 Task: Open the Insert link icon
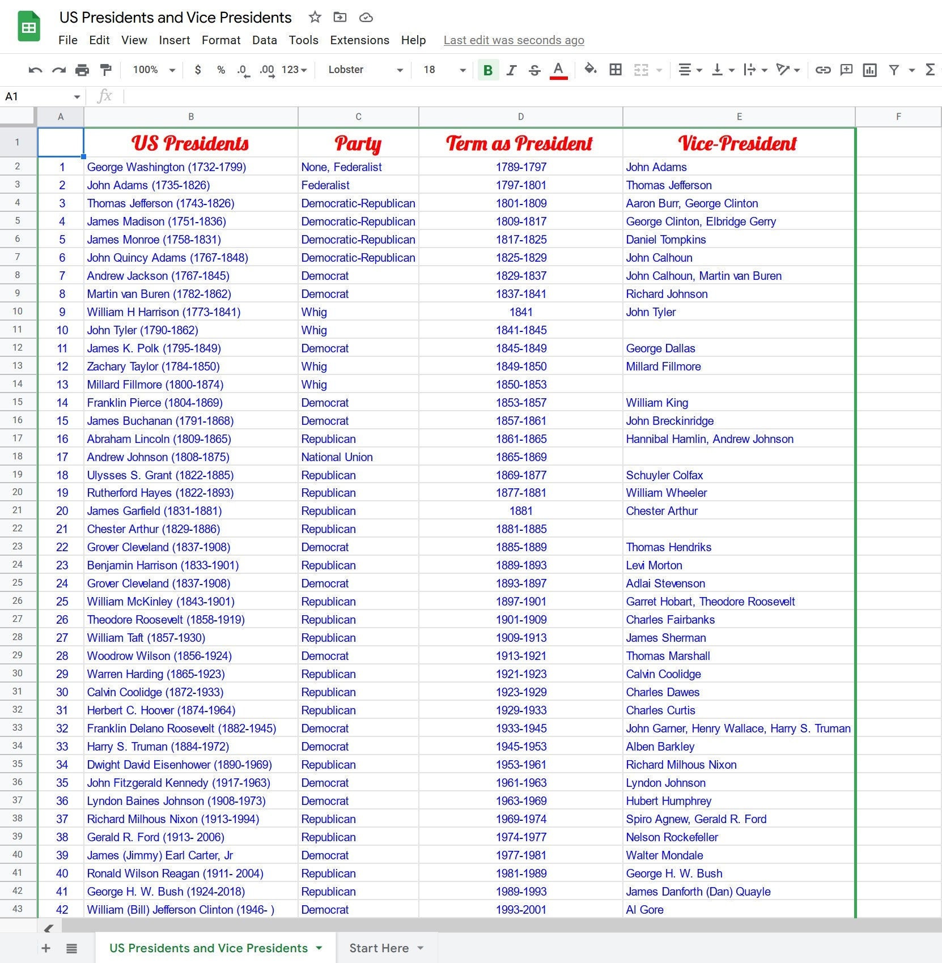point(824,70)
